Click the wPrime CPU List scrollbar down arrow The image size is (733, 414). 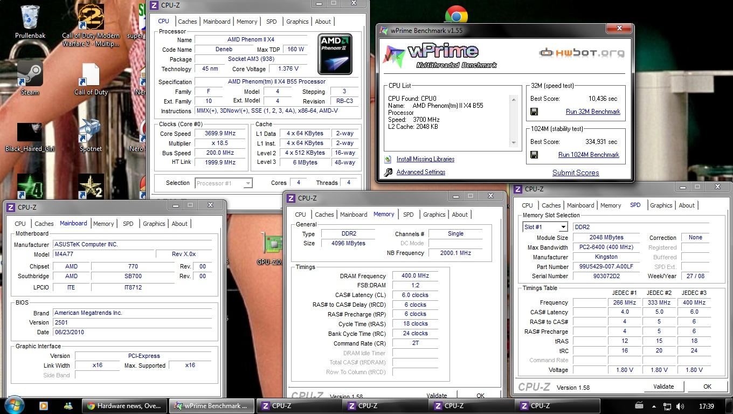[x=513, y=143]
